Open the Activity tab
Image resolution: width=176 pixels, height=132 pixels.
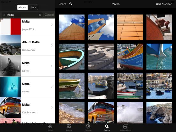[69, 128]
